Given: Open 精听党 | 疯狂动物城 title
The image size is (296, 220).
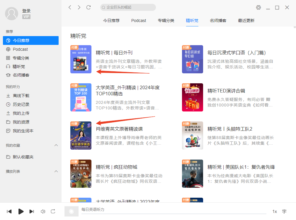Looking at the screenshot, I should coord(116,167).
